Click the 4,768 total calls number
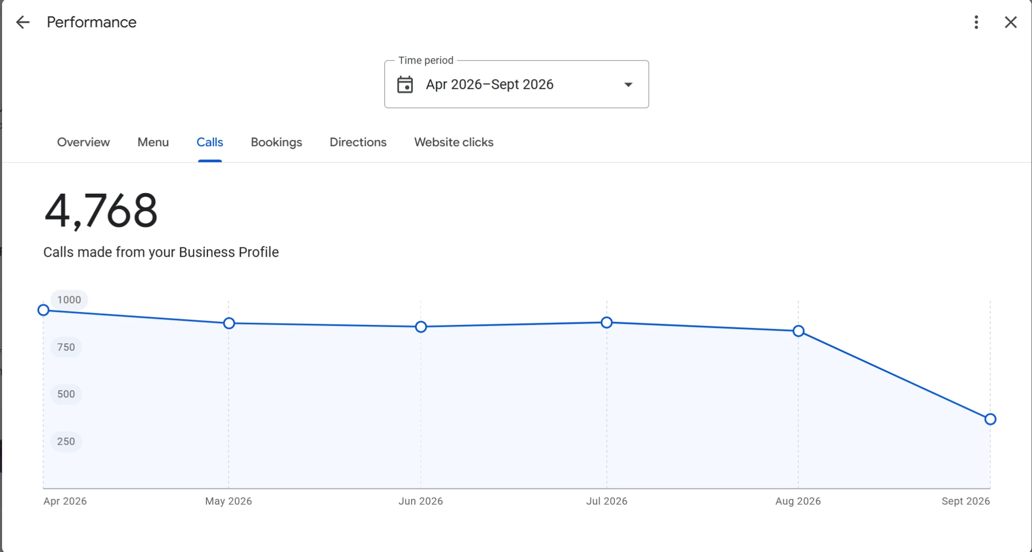Image resolution: width=1032 pixels, height=552 pixels. tap(101, 211)
